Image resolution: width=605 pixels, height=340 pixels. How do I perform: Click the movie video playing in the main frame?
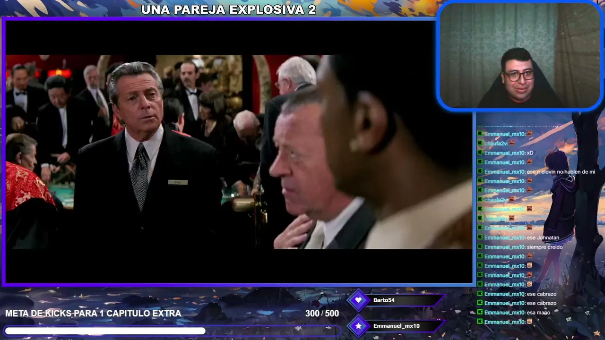(239, 152)
